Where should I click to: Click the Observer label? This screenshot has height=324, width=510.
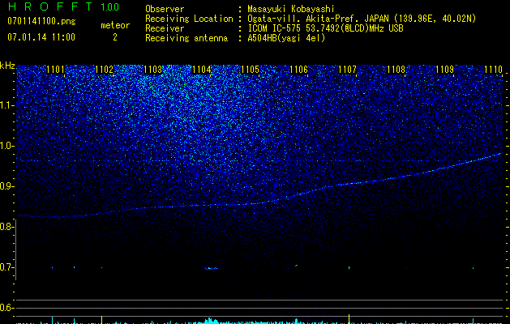165,9
